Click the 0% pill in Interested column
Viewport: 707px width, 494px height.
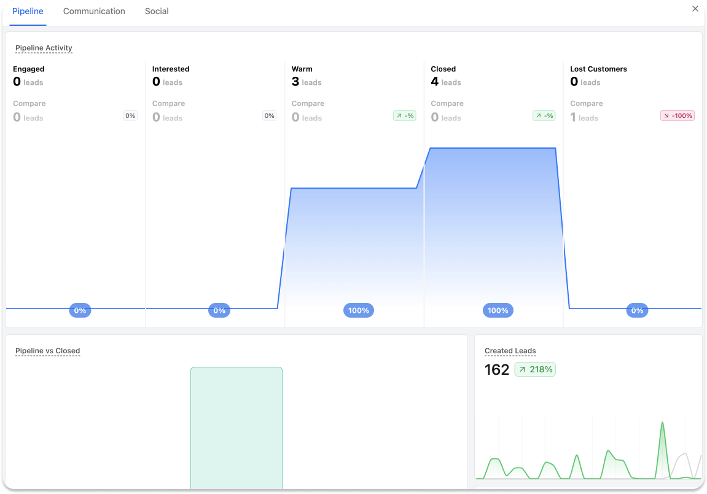coord(219,310)
